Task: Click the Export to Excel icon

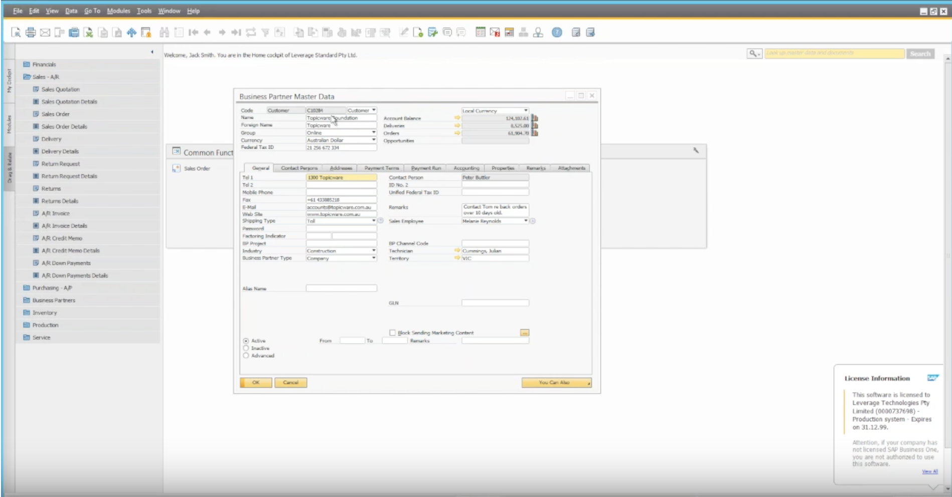Action: pyautogui.click(x=88, y=33)
